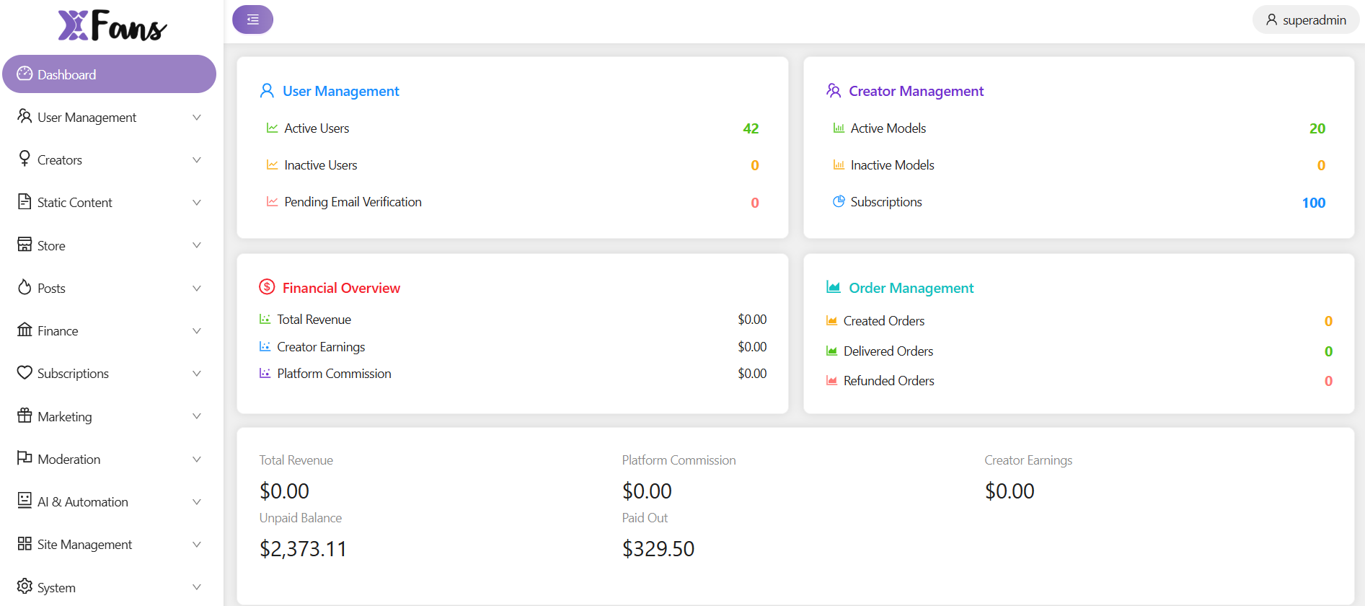Click the Active Models count 20
Viewport: 1365px width, 606px height.
(1317, 128)
